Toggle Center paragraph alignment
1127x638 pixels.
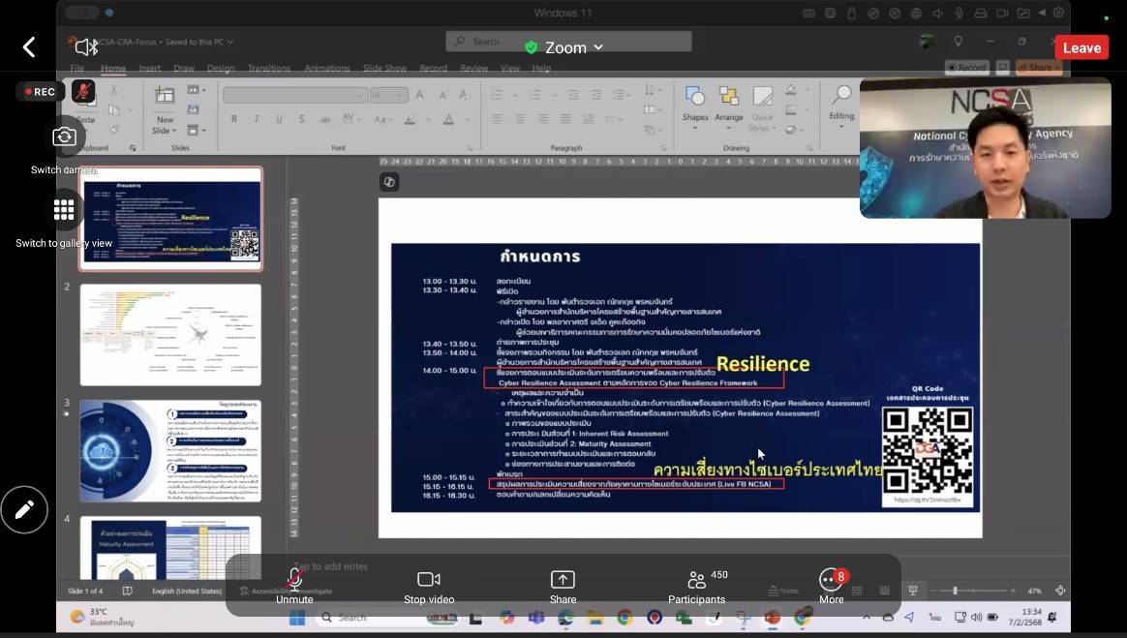520,118
